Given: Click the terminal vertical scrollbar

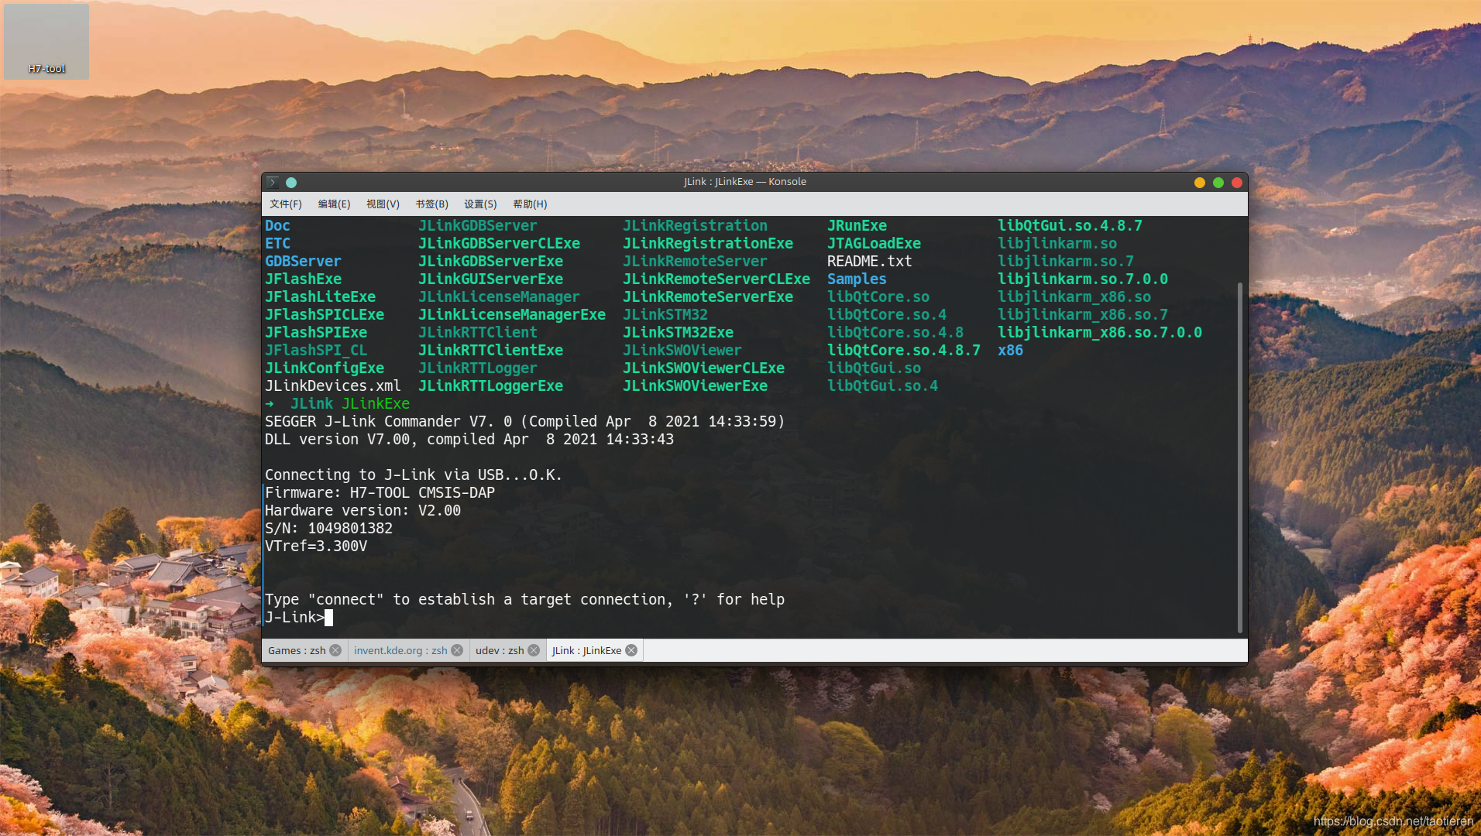Looking at the screenshot, I should tap(1240, 457).
